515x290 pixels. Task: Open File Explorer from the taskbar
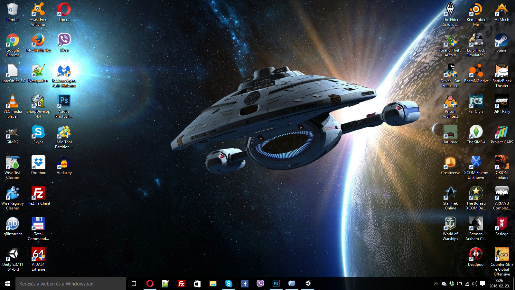click(x=213, y=284)
